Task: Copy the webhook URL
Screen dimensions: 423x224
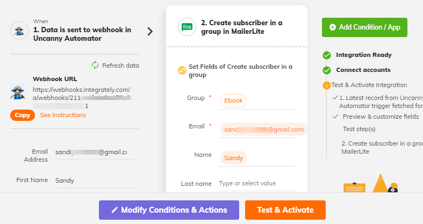Action: point(23,115)
